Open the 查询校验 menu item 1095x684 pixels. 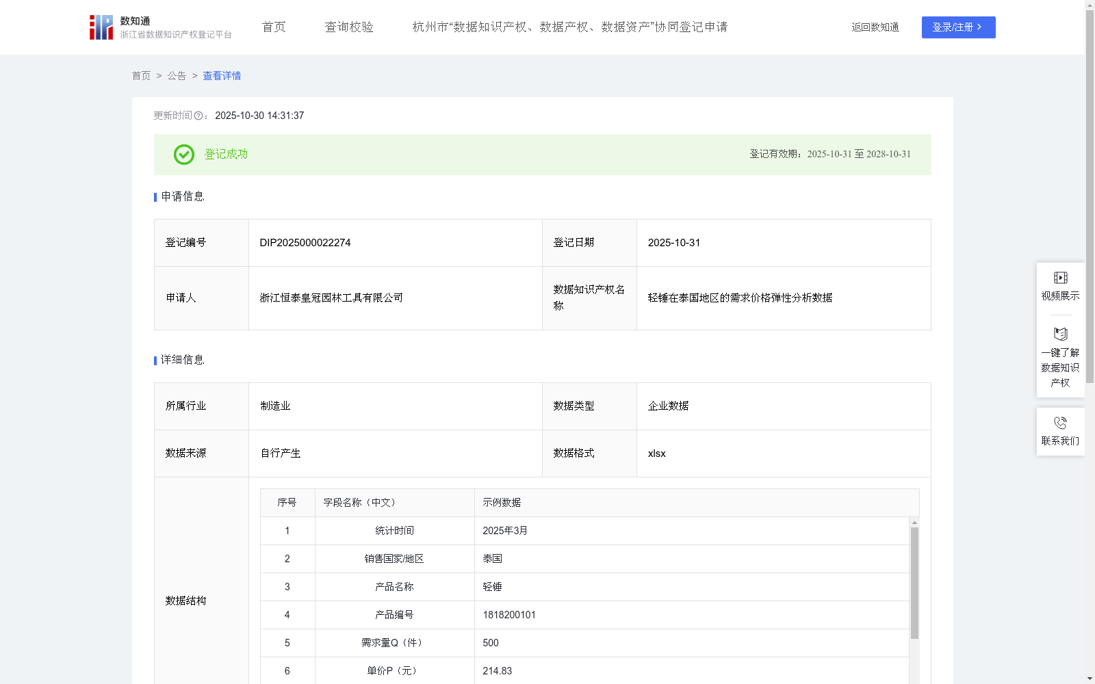[x=349, y=27]
